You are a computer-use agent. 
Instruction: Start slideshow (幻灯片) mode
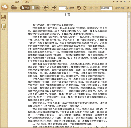(120, 8)
